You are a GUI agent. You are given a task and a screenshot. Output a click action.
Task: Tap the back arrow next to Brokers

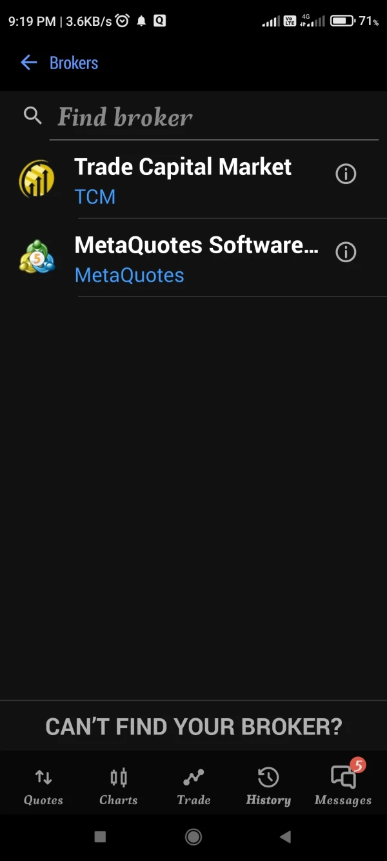[x=29, y=63]
